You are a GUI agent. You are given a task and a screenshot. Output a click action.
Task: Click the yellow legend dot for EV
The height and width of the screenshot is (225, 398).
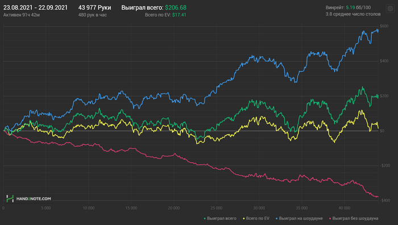pos(244,219)
